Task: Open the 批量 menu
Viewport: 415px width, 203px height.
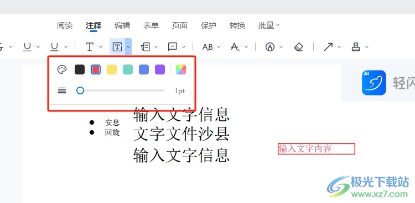Action: (268, 25)
